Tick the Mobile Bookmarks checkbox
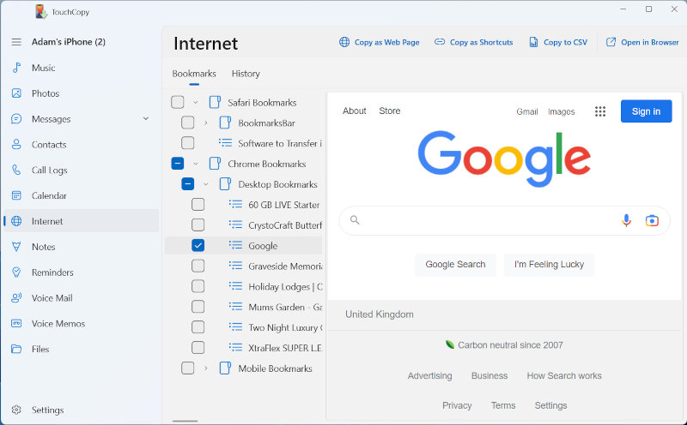687x425 pixels. click(187, 368)
